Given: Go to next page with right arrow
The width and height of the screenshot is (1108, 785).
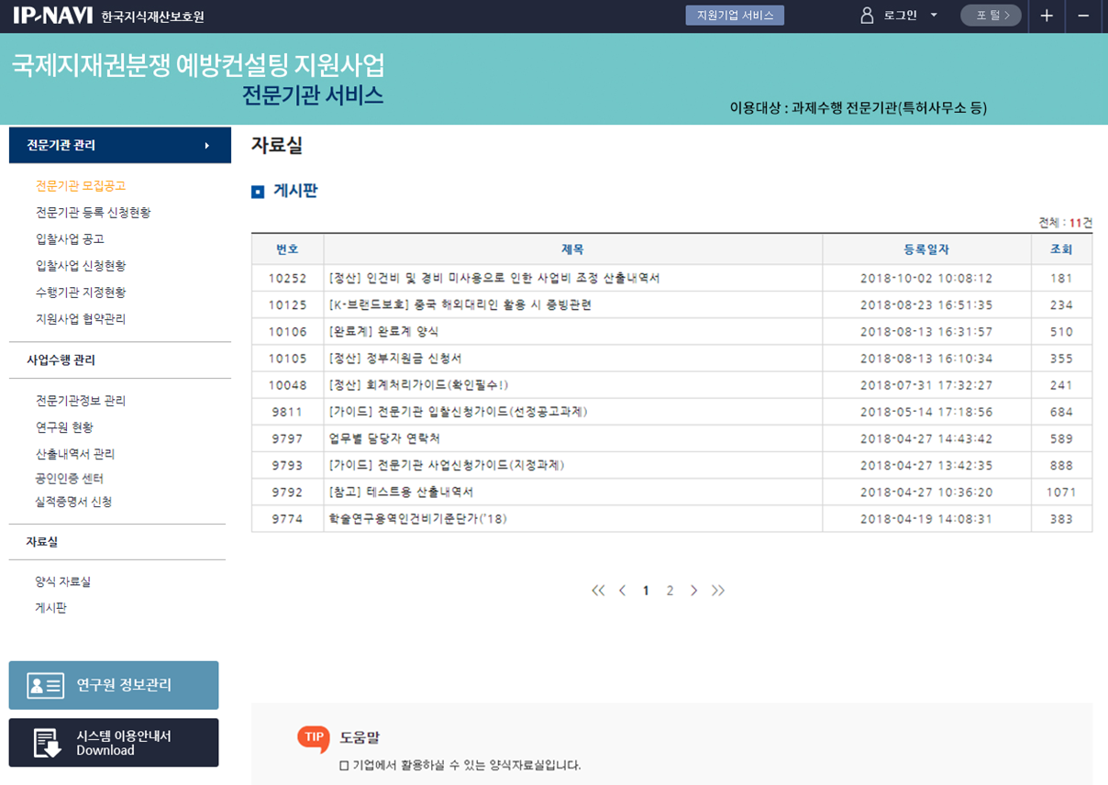Looking at the screenshot, I should (x=693, y=591).
